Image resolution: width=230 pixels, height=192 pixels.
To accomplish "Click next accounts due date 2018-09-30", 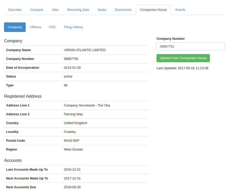I will (x=72, y=187).
